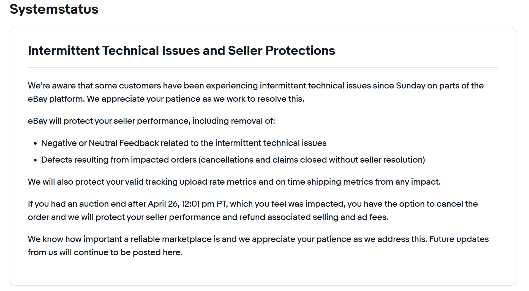Click the bullet dot before Defects item

click(35, 160)
